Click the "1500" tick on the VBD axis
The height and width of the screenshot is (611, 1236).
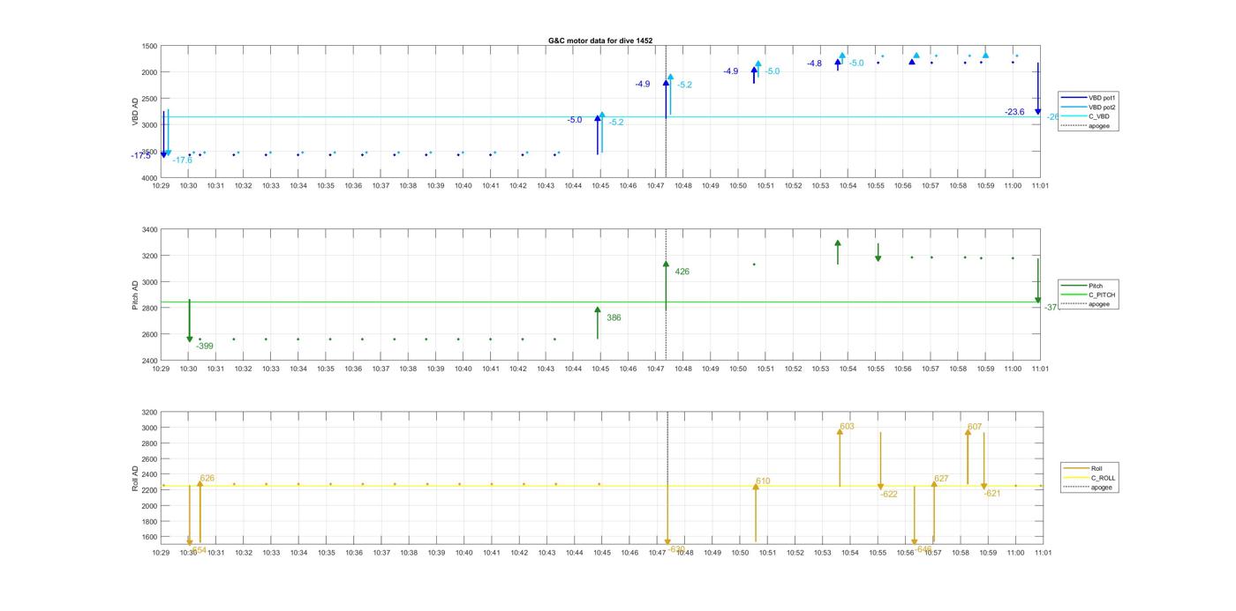click(x=149, y=46)
